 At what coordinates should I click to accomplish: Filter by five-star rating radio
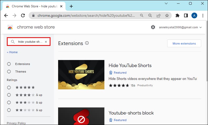pos(9,88)
